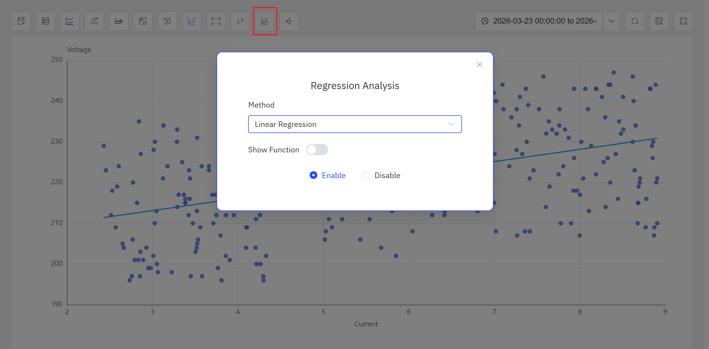Select the line chart view
Screen dimensions: 709x349
tap(70, 21)
